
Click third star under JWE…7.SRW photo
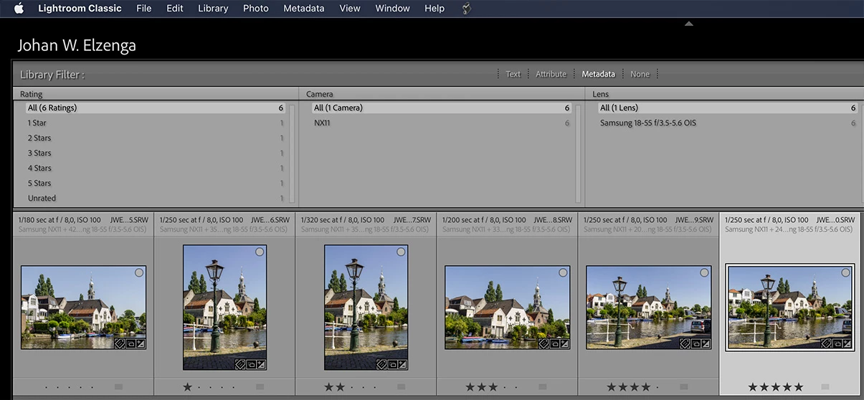pos(351,387)
